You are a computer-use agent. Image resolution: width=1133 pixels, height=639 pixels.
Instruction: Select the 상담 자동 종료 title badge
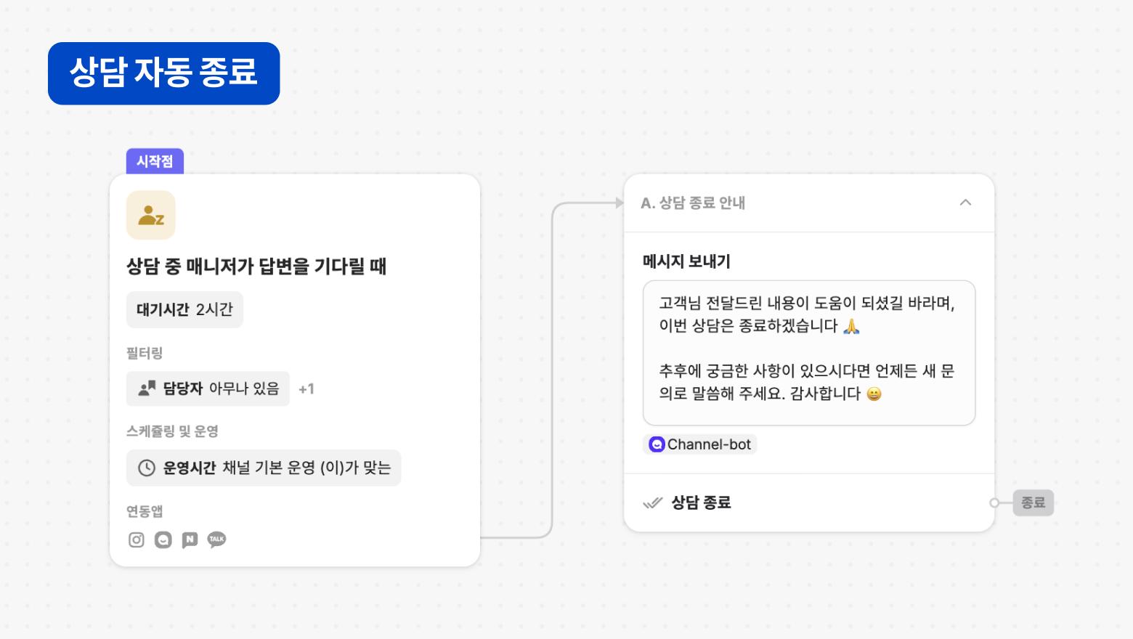coord(163,73)
